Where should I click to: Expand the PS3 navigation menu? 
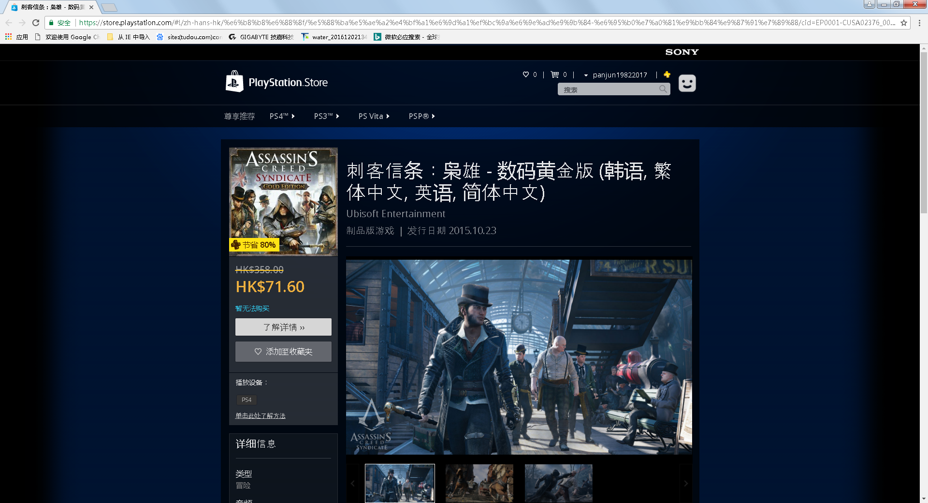(x=327, y=116)
